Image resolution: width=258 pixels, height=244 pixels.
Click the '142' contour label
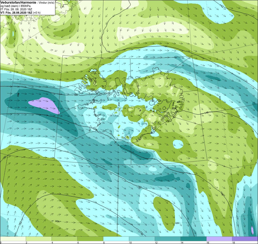click(x=221, y=6)
